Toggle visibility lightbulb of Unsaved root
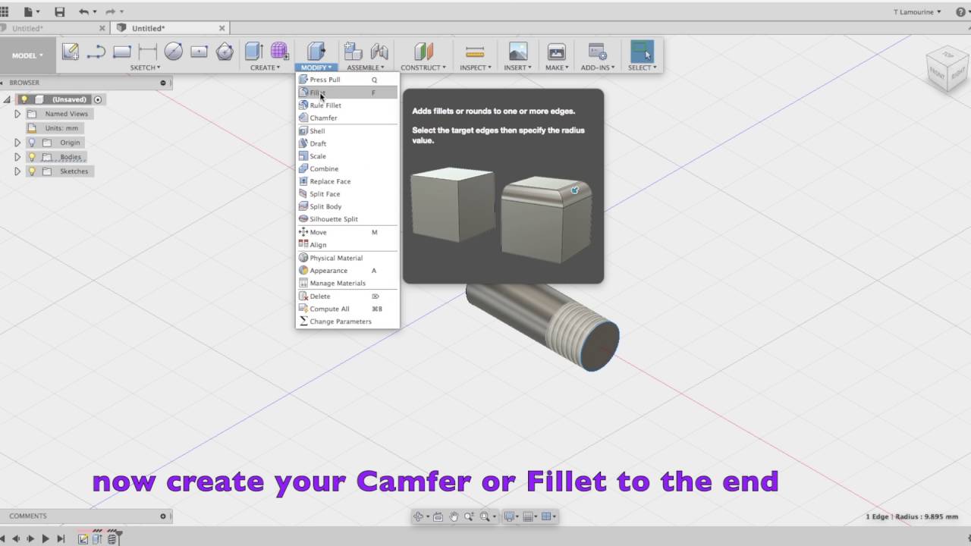The height and width of the screenshot is (546, 971). click(25, 99)
